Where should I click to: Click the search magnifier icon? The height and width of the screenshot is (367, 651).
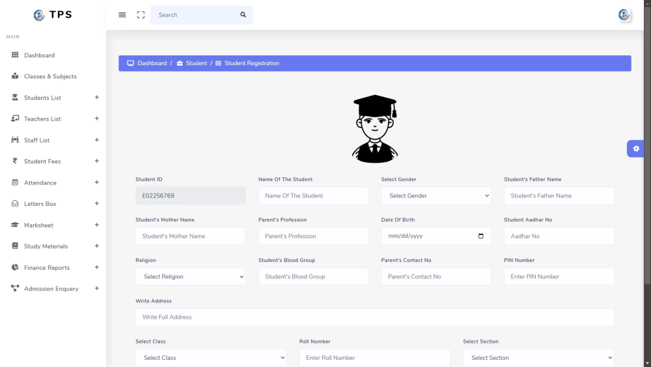coord(243,15)
